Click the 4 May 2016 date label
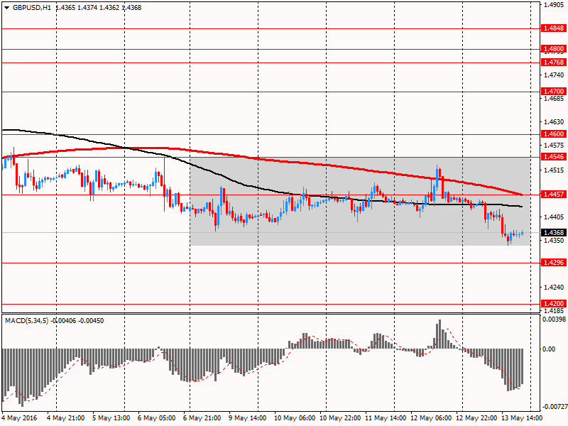The image size is (568, 426). point(19,418)
